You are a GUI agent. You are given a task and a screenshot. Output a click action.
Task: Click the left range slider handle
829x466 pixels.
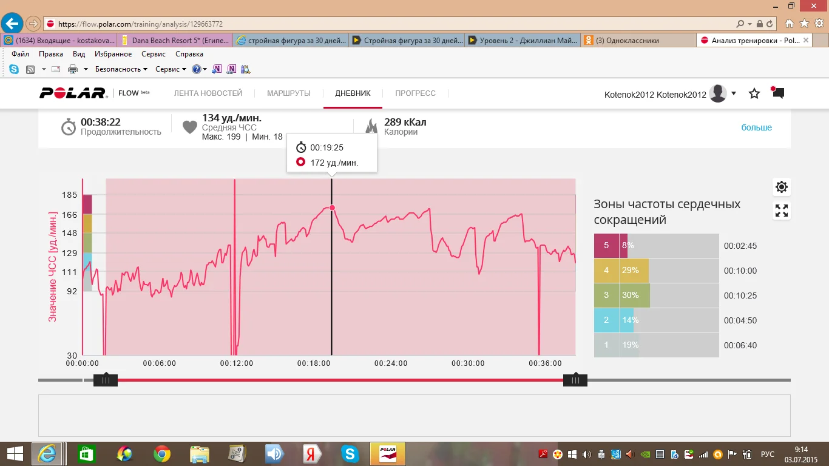[x=106, y=380]
